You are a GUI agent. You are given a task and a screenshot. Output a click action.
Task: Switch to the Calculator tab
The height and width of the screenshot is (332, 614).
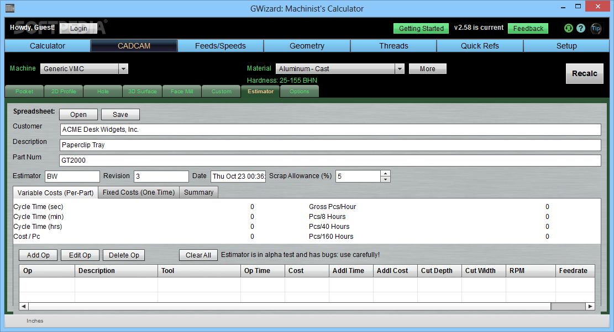[48, 46]
